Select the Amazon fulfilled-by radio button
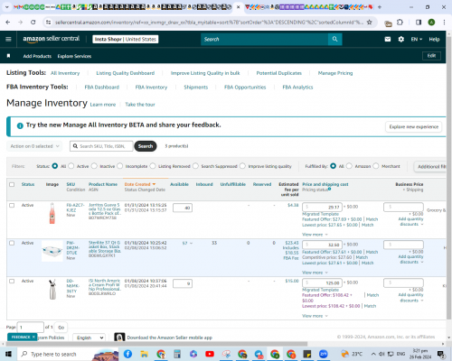 (x=349, y=166)
